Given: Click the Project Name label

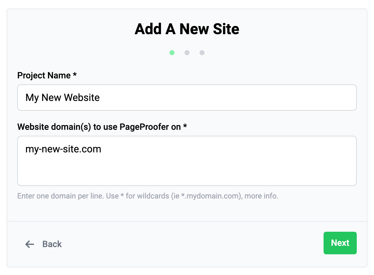Looking at the screenshot, I should point(44,76).
